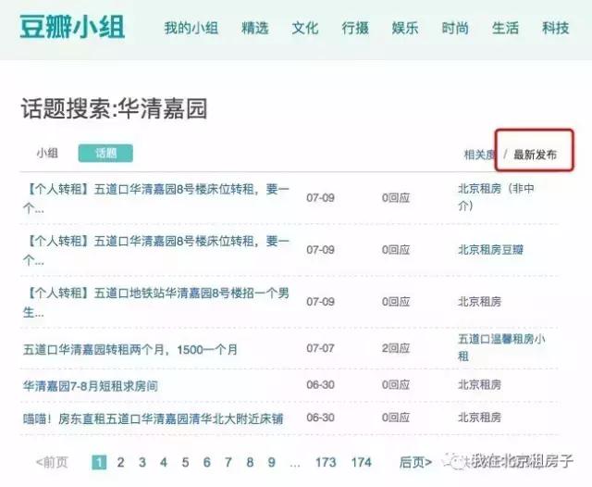The width and height of the screenshot is (592, 487).
Task: Open the 北京租房（非中介）group link
Action: pyautogui.click(x=496, y=197)
